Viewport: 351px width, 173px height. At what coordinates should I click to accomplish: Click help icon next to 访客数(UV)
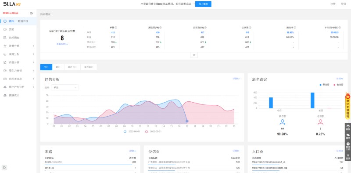point(205,28)
